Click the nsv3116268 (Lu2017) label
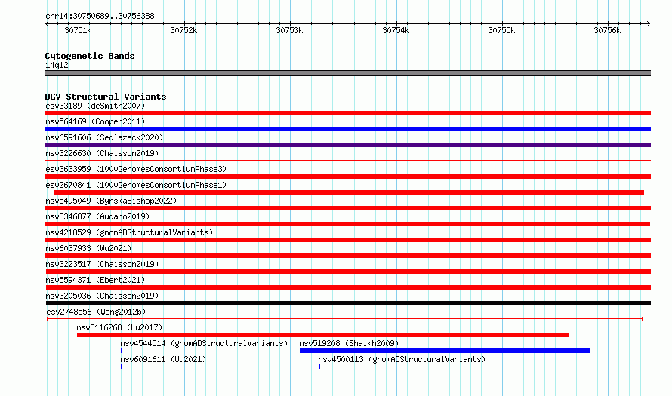Screen dimensions: 672x396 pyautogui.click(x=119, y=327)
